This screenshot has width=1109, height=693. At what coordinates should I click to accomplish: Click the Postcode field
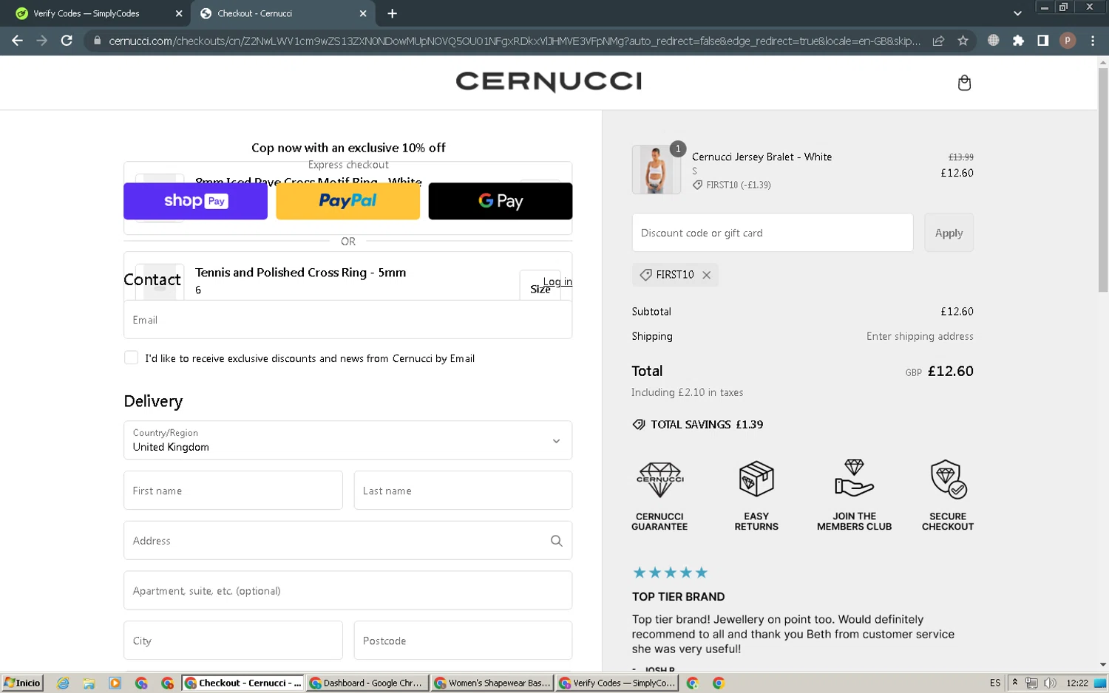point(464,641)
